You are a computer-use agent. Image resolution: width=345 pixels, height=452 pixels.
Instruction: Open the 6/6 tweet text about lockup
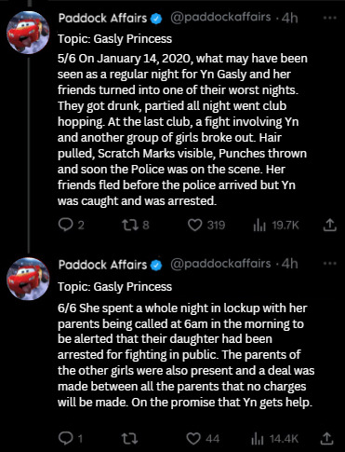[186, 355]
